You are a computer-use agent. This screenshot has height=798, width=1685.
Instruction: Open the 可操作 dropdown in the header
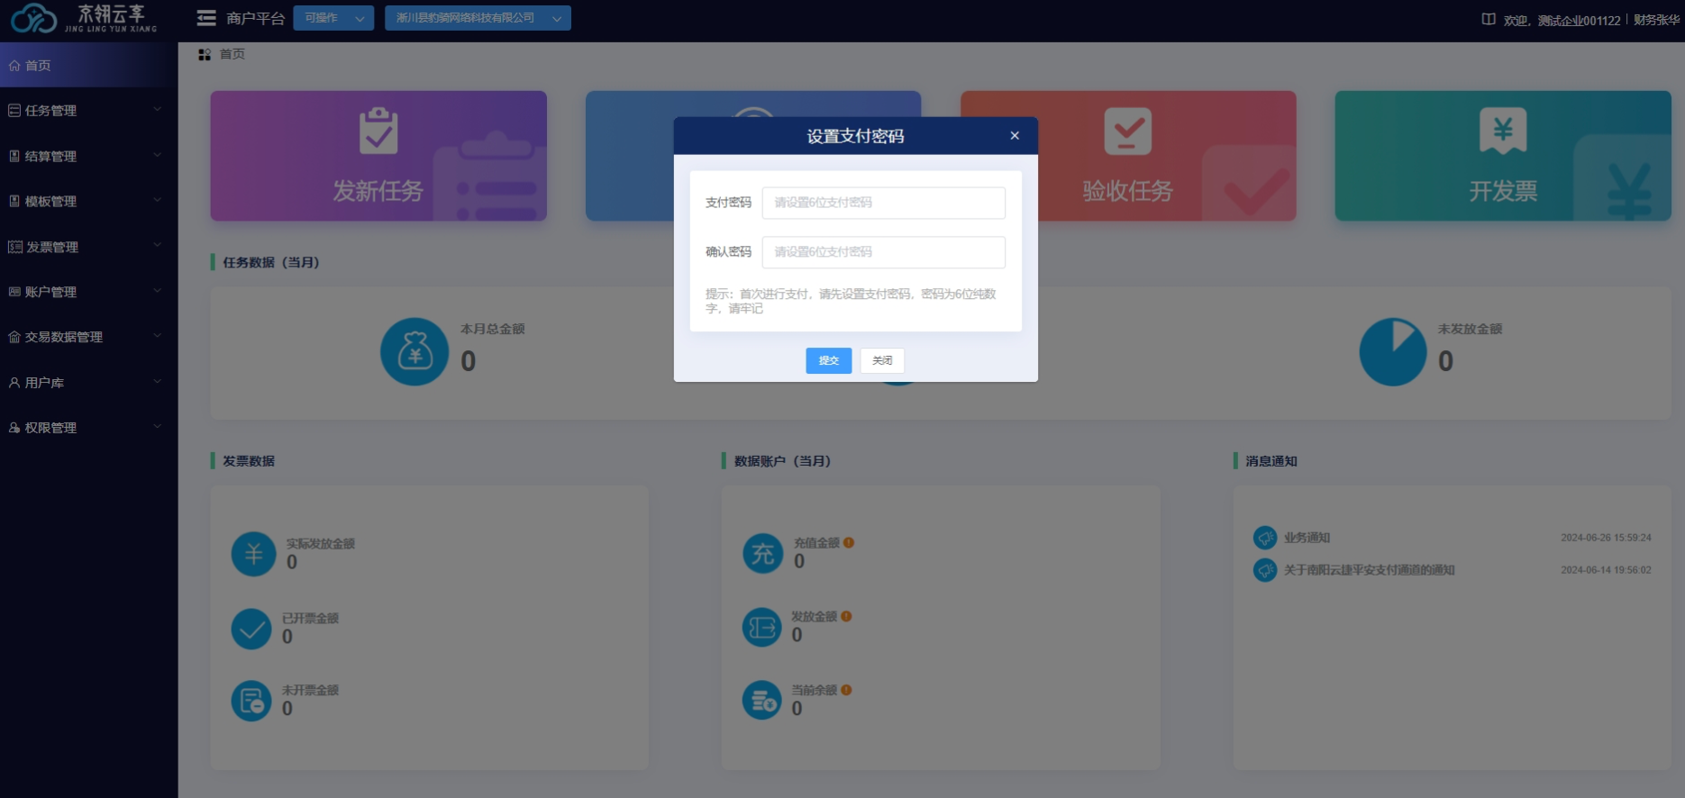coord(333,18)
